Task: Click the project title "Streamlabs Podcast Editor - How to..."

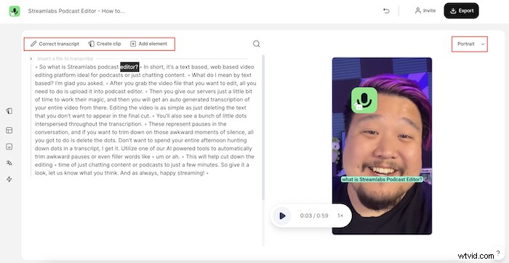Action: 76,11
